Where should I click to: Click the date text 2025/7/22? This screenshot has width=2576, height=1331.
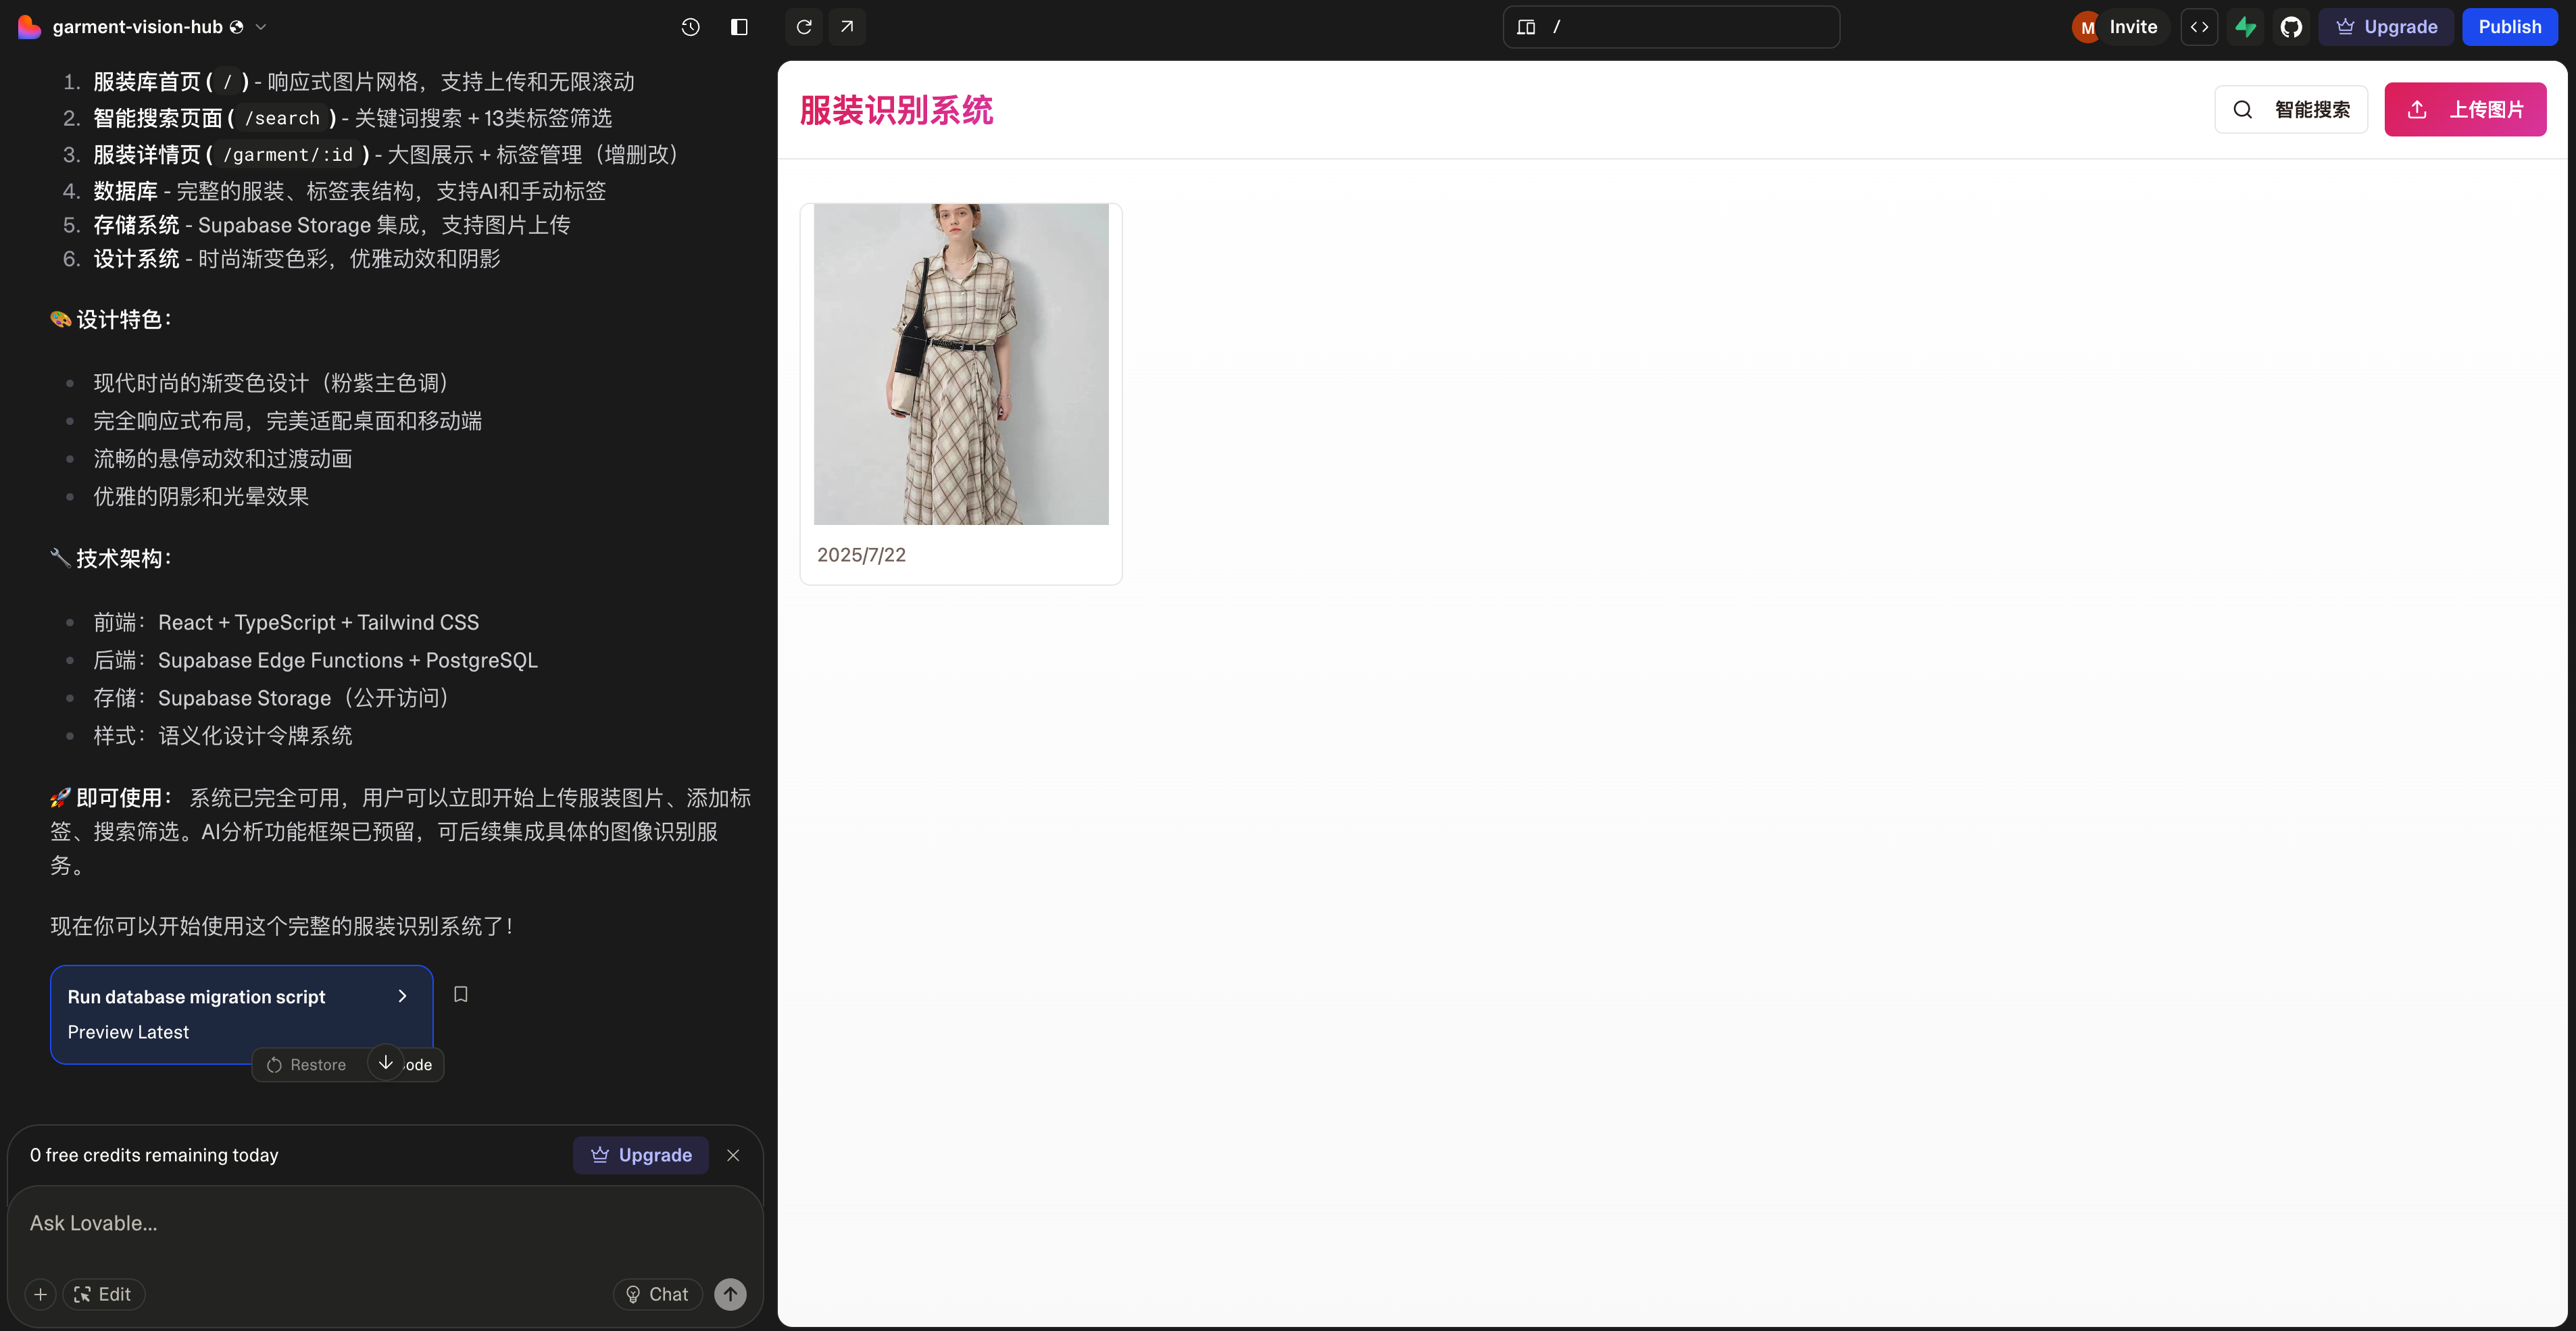861,555
